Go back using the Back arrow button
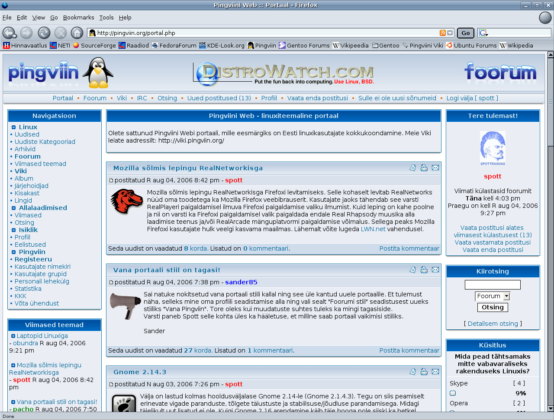The width and height of the screenshot is (554, 420). (x=9, y=33)
